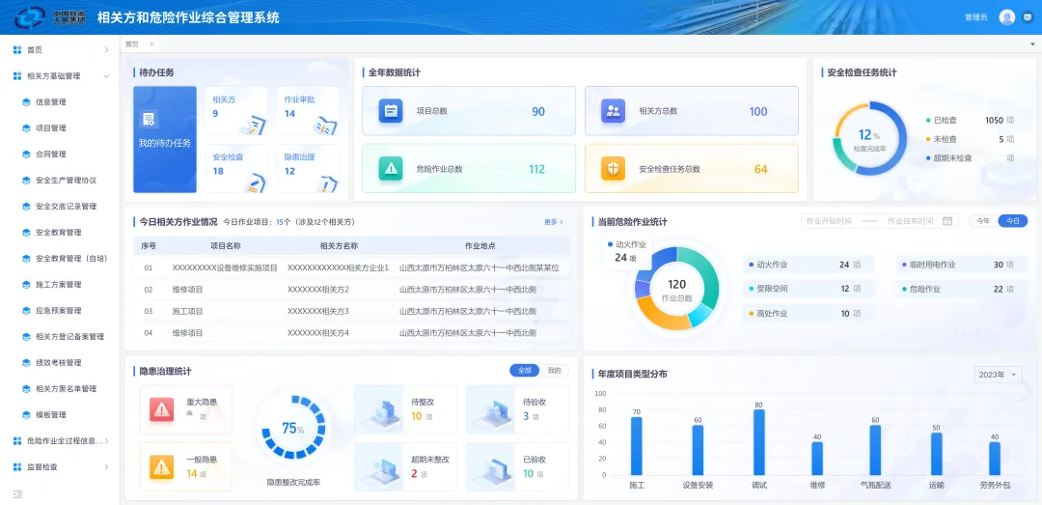Collapse sidebar using bottom-left menu icon

18,493
